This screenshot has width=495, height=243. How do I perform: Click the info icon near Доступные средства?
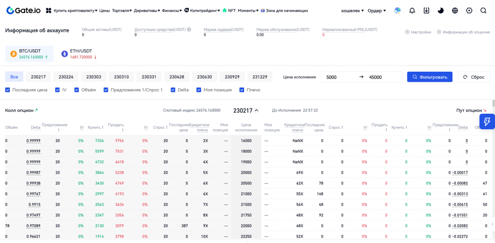(189, 30)
